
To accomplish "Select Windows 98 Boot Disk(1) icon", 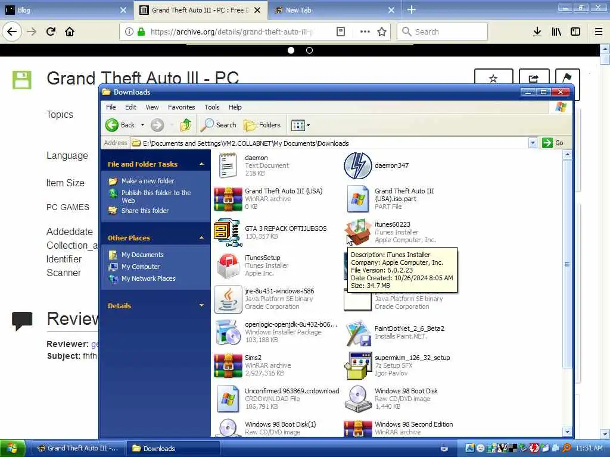I will coord(228,427).
